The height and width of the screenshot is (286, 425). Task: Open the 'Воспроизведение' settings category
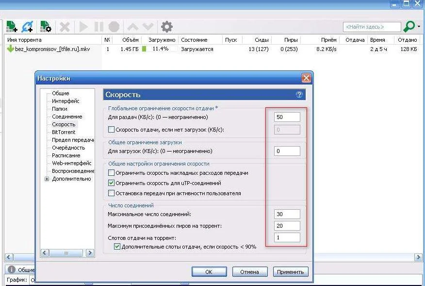point(73,171)
